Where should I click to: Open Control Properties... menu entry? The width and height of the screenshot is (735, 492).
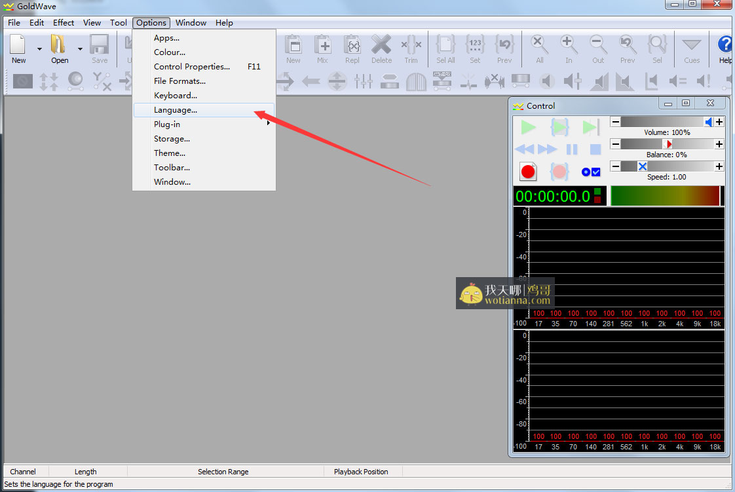[x=204, y=67]
